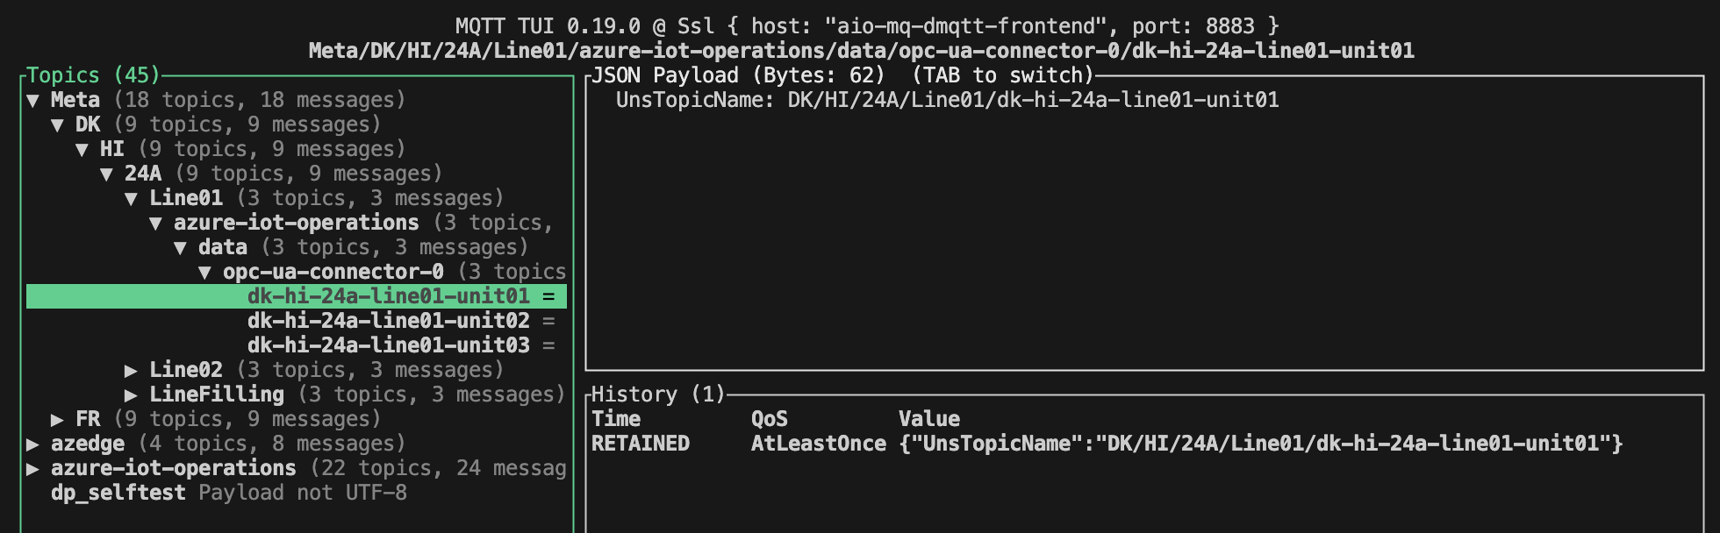The width and height of the screenshot is (1720, 533).
Task: Collapse the Meta topic tree node
Action: (x=37, y=100)
